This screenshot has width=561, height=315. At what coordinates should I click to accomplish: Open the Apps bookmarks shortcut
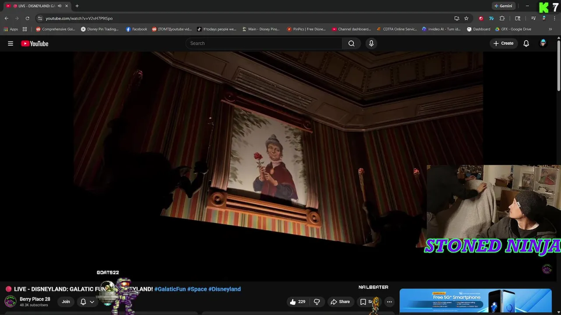11,29
